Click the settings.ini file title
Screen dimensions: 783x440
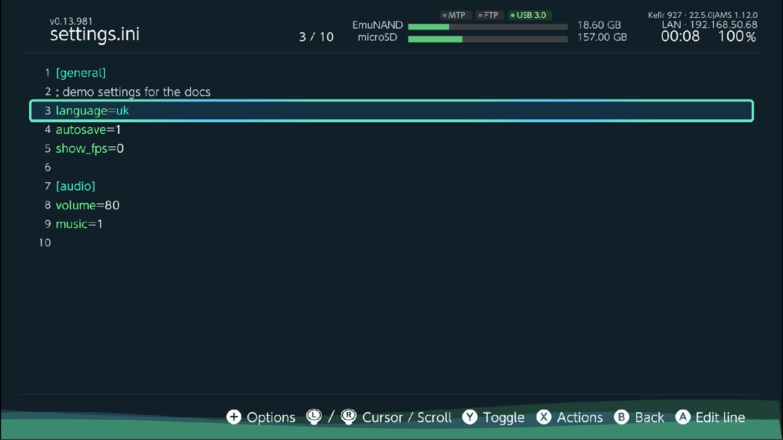tap(95, 34)
